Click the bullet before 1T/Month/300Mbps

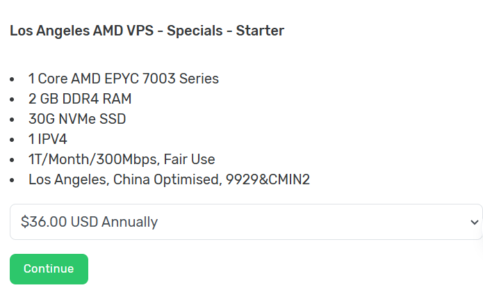point(12,160)
